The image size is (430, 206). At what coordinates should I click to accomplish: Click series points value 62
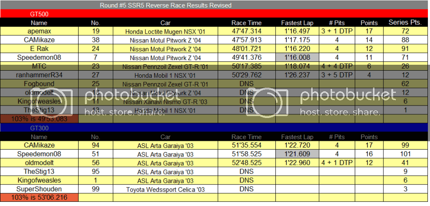(405, 84)
